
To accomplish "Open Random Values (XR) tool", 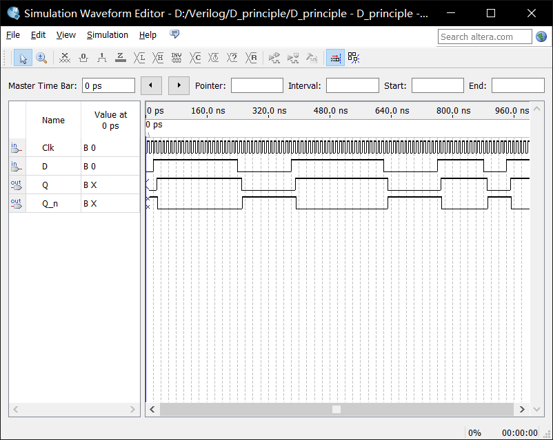I will (x=251, y=58).
